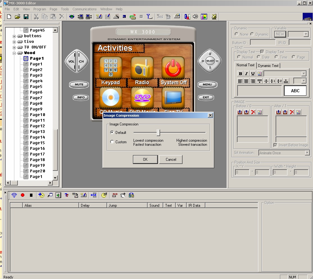Select the None radio in Dynamic group
This screenshot has width=313, height=279.
coord(237,34)
